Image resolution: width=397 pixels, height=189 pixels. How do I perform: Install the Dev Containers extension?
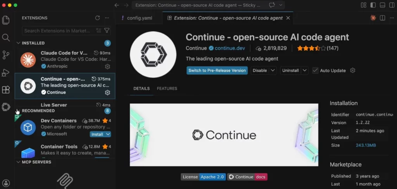click(x=97, y=134)
